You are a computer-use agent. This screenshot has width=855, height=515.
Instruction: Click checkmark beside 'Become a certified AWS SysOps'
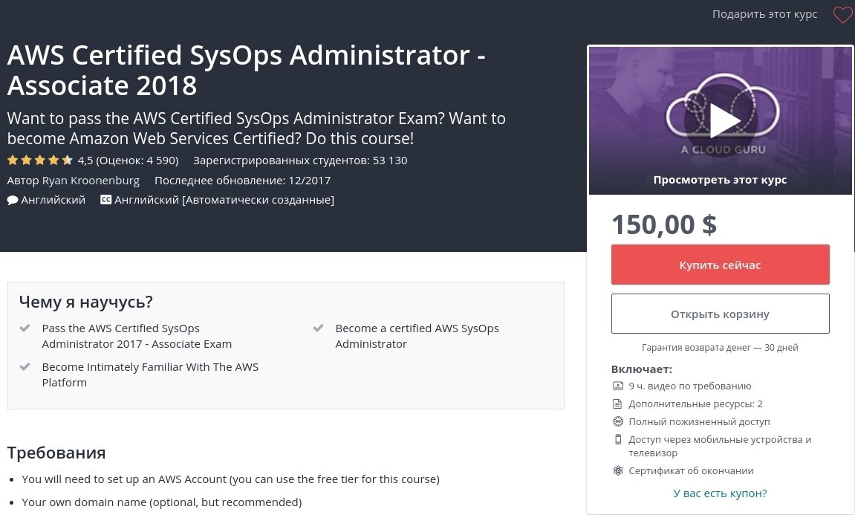pos(318,328)
